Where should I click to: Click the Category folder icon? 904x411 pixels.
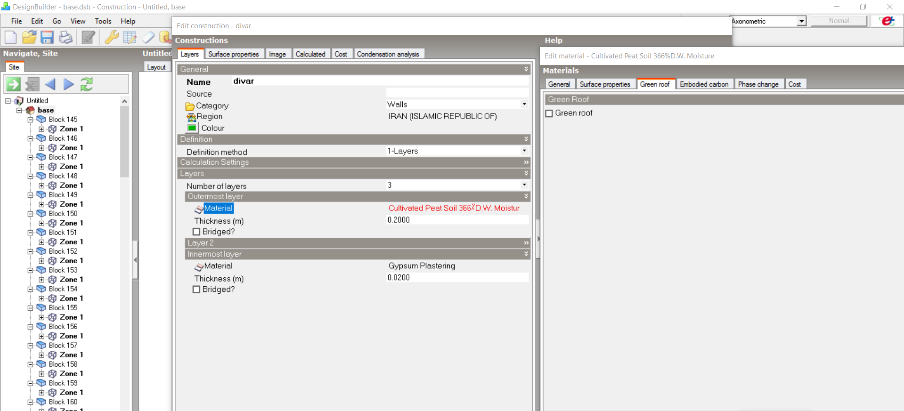tap(190, 106)
